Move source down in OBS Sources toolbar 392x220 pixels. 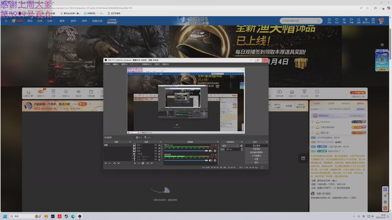tap(152, 163)
